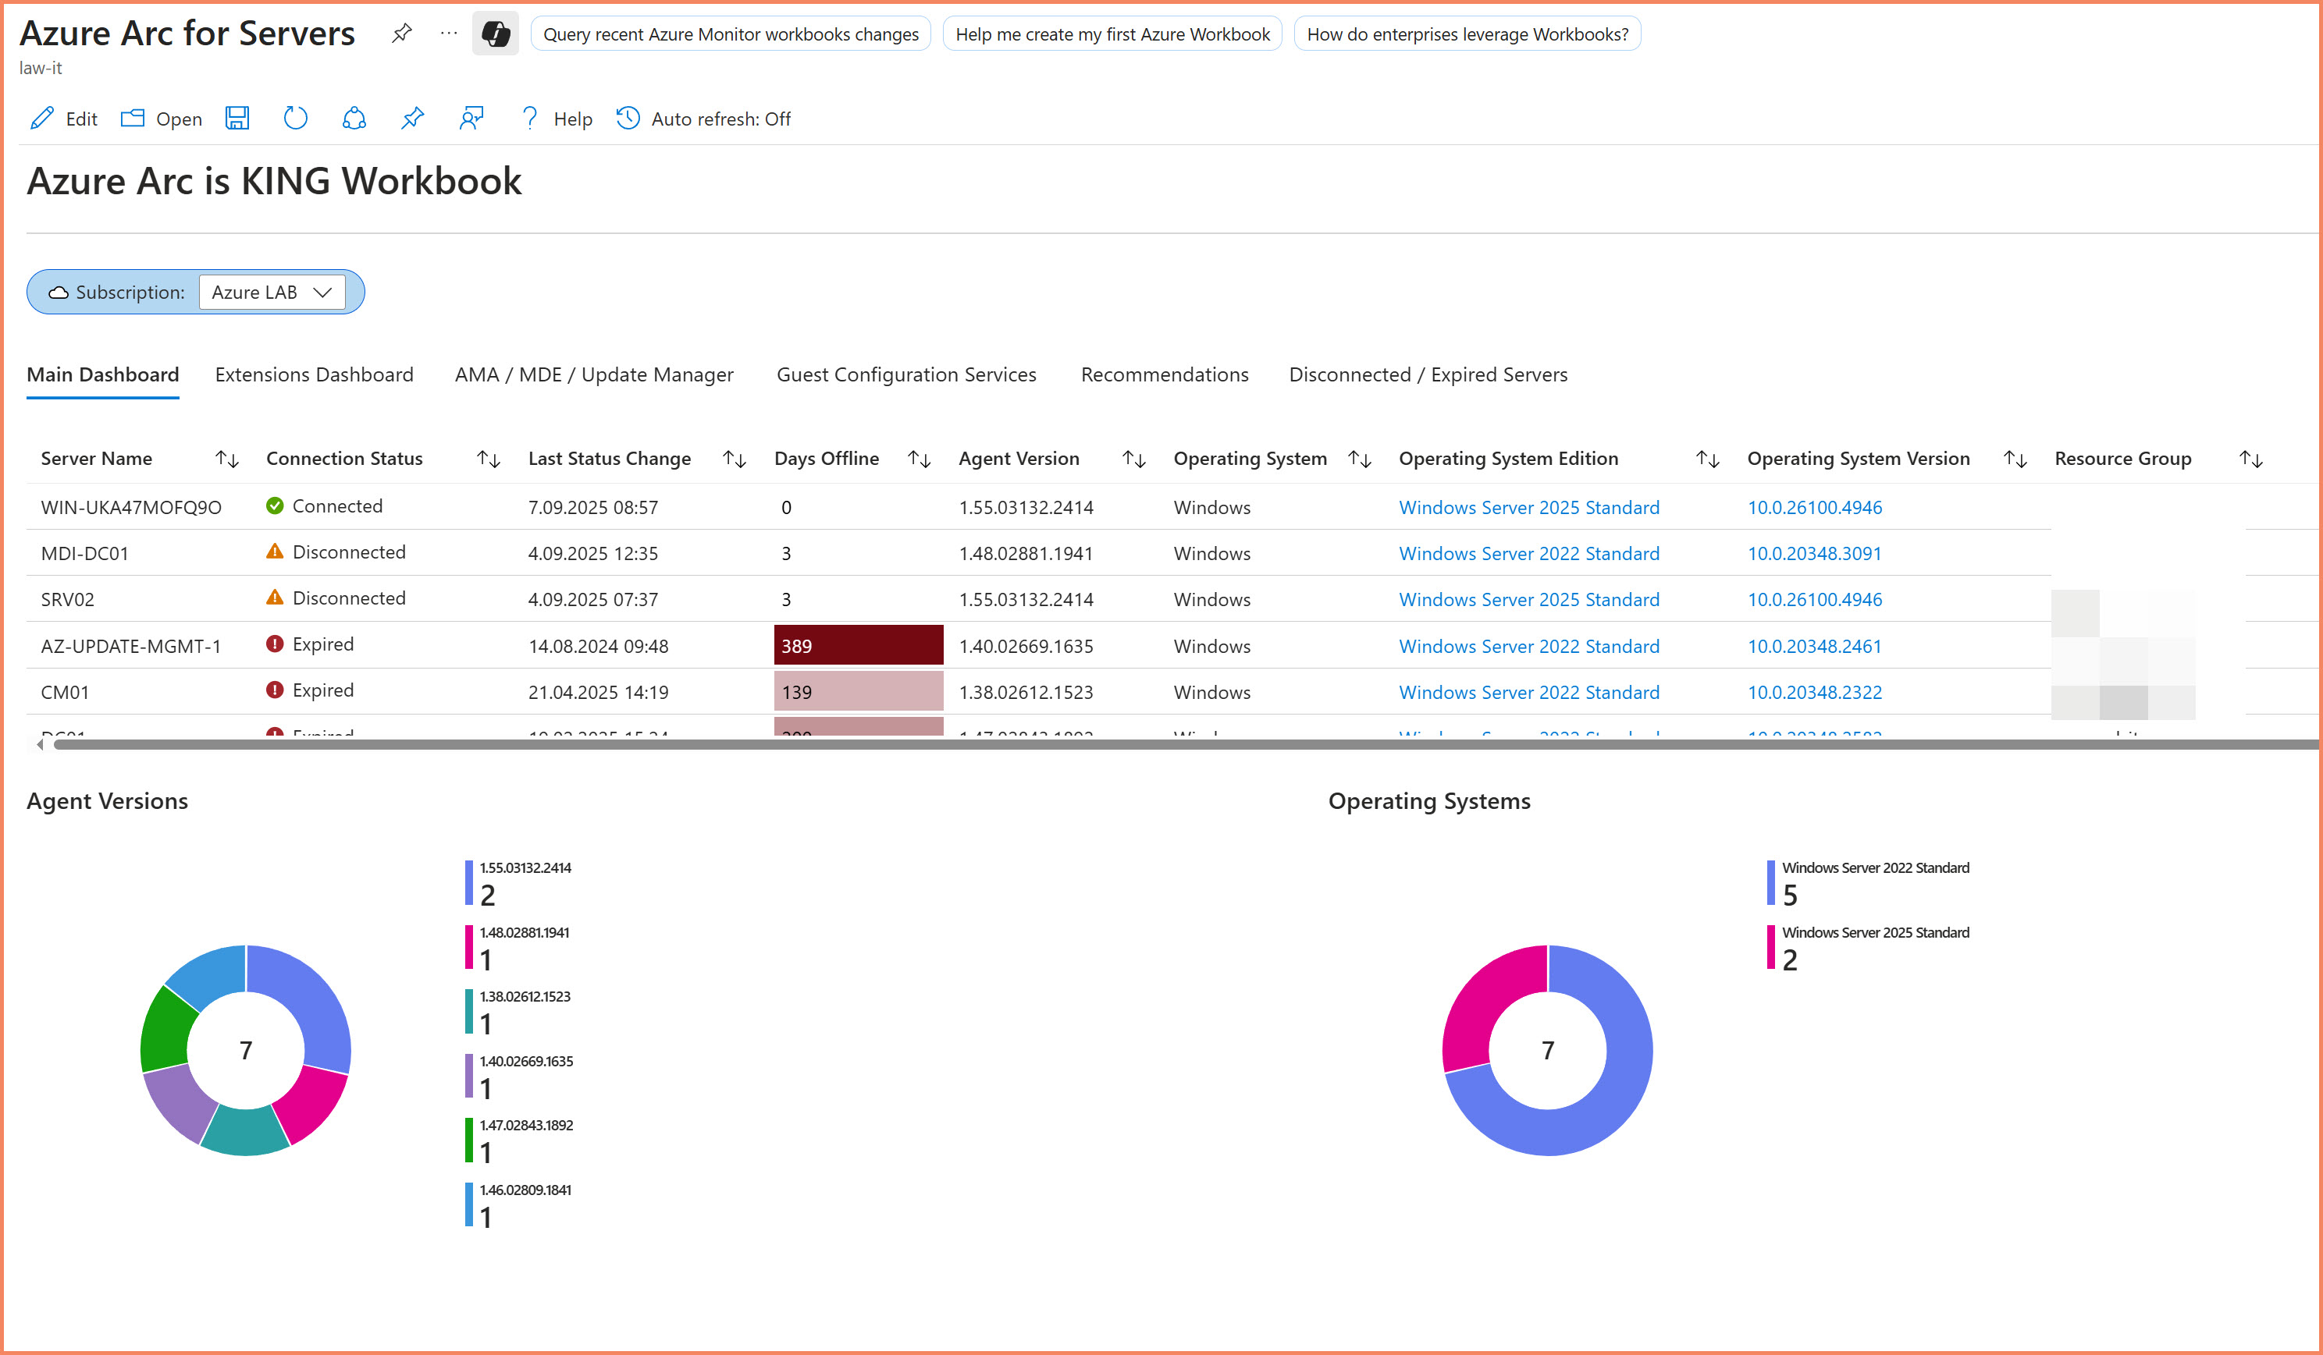Open the AMA / MDE / Update Manager tab

coord(595,375)
